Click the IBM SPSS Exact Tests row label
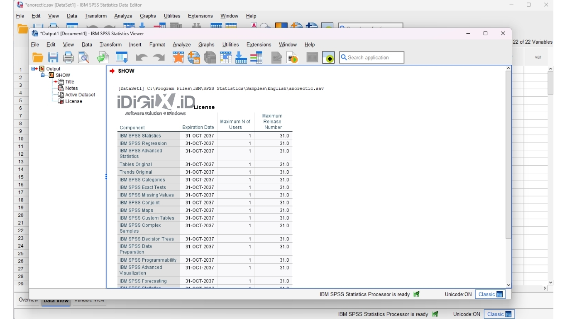 (143, 187)
